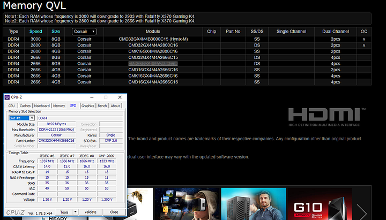Sort by the Speed column header

pos(36,32)
